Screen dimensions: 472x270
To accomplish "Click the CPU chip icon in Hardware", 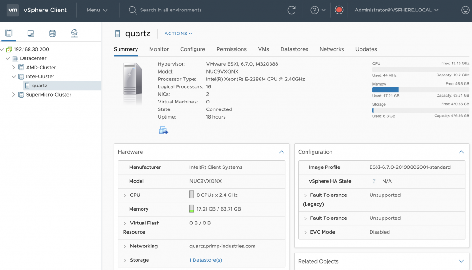I will coord(191,195).
